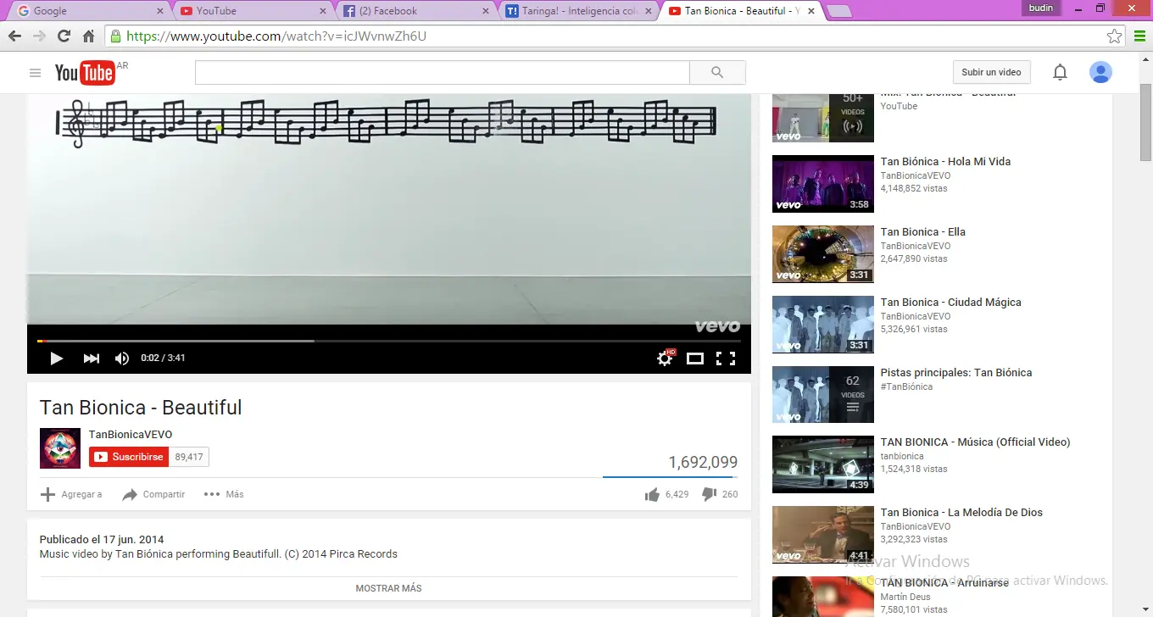Viewport: 1153px width, 617px height.
Task: Click the view count 1,692,099
Action: click(x=703, y=463)
